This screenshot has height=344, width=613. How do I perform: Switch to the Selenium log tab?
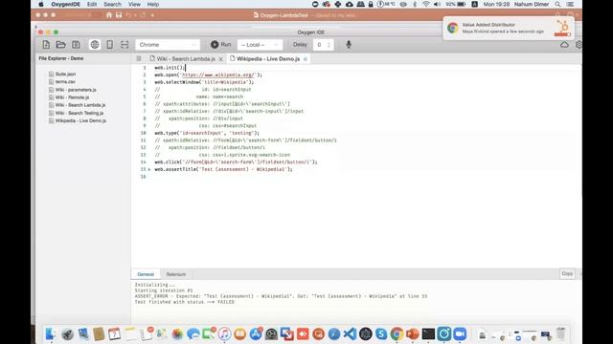[176, 274]
